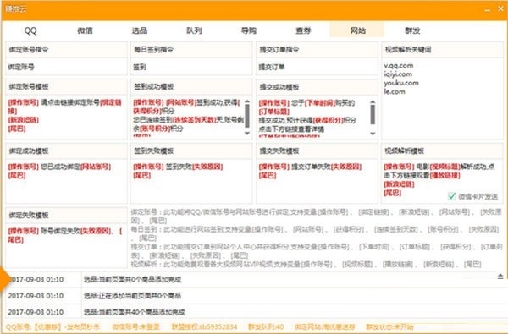The height and width of the screenshot is (334, 508).
Task: Switch to the QQ tab
Action: coord(30,30)
